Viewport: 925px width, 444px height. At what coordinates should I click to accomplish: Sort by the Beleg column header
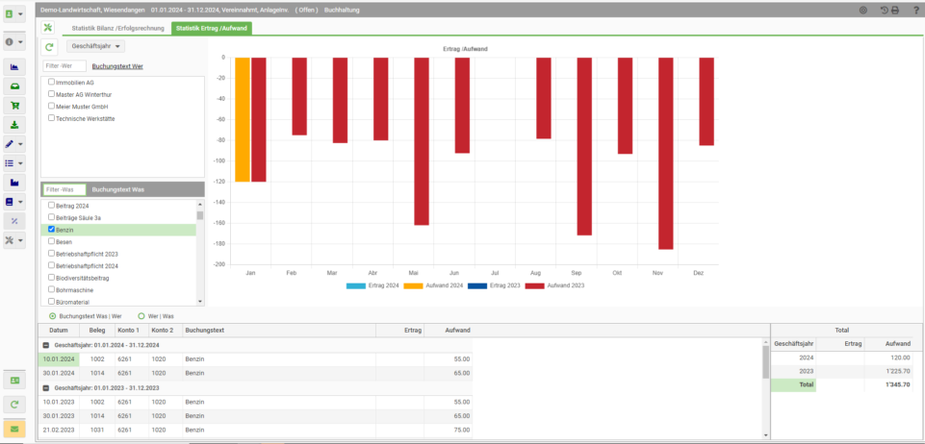(97, 331)
